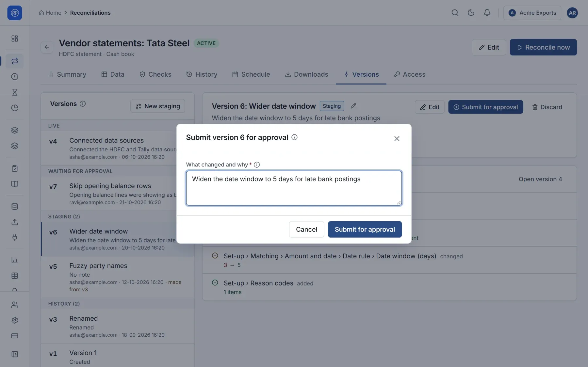This screenshot has width=588, height=367.
Task: Click the Open version 4 link
Action: point(540,179)
